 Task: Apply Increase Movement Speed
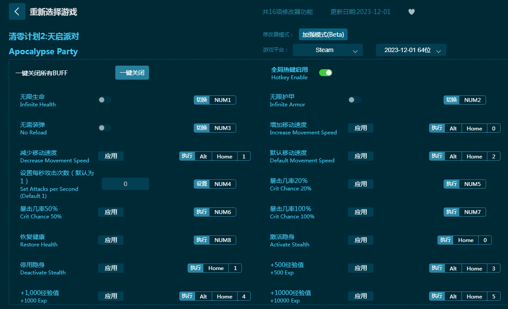pos(361,128)
